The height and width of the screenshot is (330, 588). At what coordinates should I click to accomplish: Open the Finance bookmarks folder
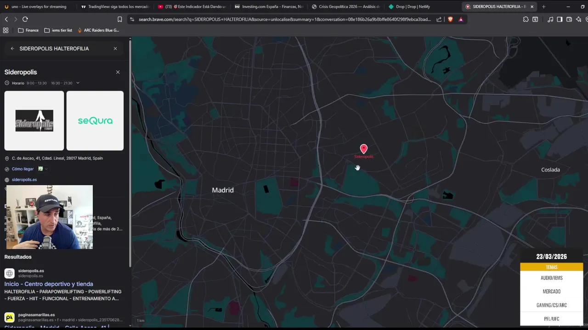pos(28,30)
